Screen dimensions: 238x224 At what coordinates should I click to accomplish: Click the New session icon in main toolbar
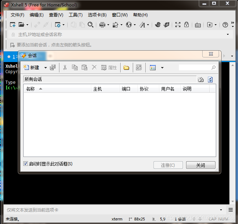[13, 25]
